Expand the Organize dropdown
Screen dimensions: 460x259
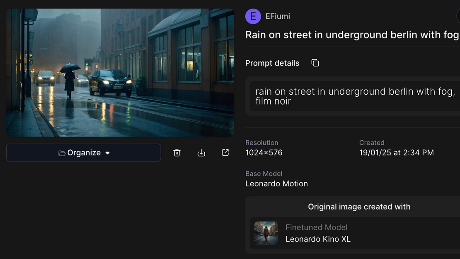(83, 153)
